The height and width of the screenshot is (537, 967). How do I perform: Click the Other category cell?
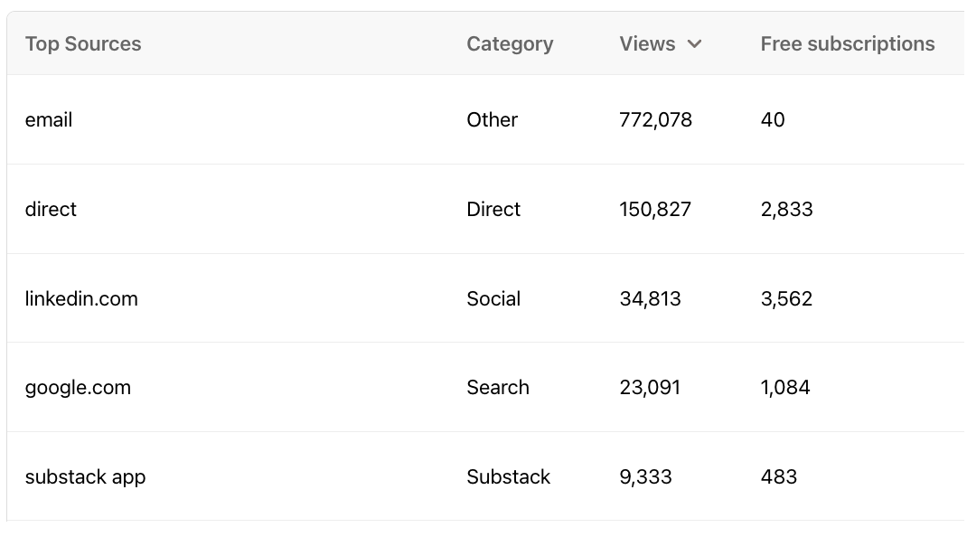click(x=493, y=119)
